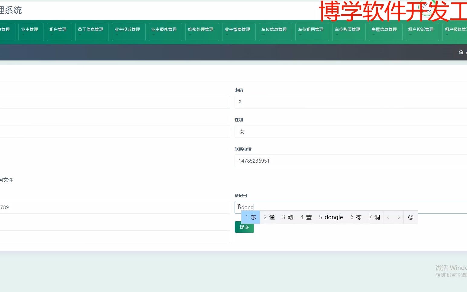Click the home breadcrumb icon

point(461,52)
